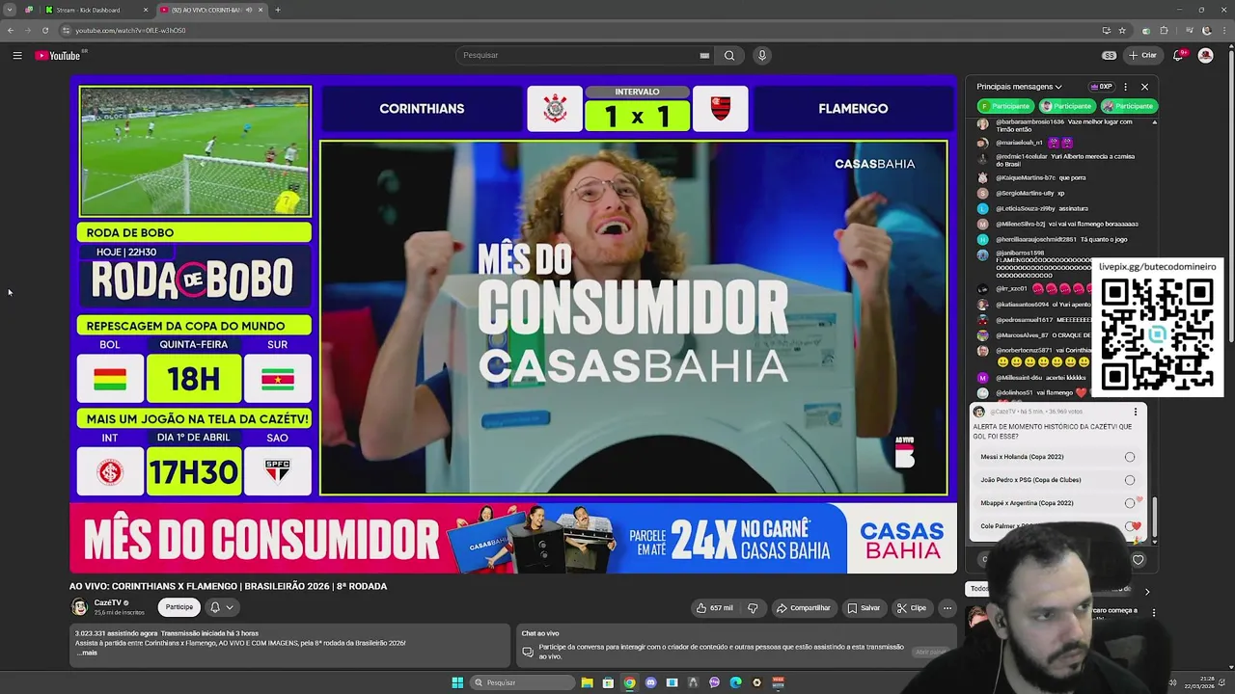Open the CazéTV poll options menu
The height and width of the screenshot is (694, 1235).
(1136, 412)
